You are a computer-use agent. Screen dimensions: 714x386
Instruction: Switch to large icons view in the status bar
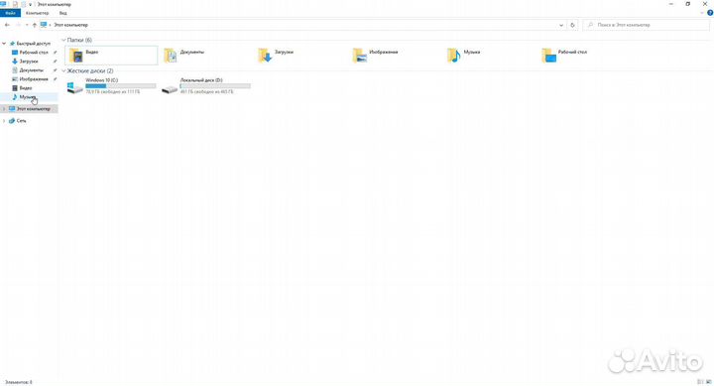[x=708, y=382]
